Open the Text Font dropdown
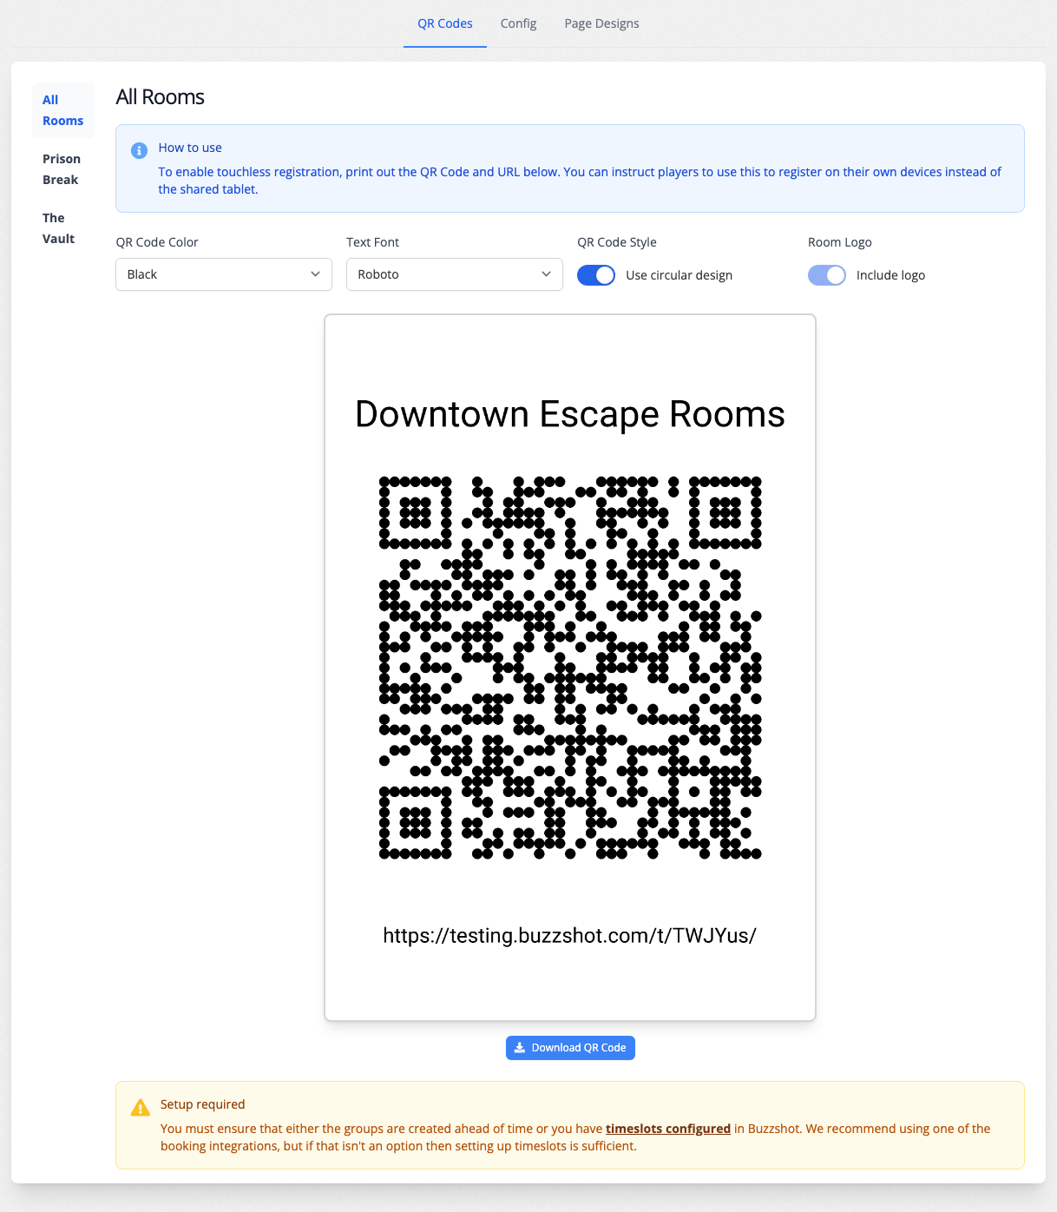 455,274
